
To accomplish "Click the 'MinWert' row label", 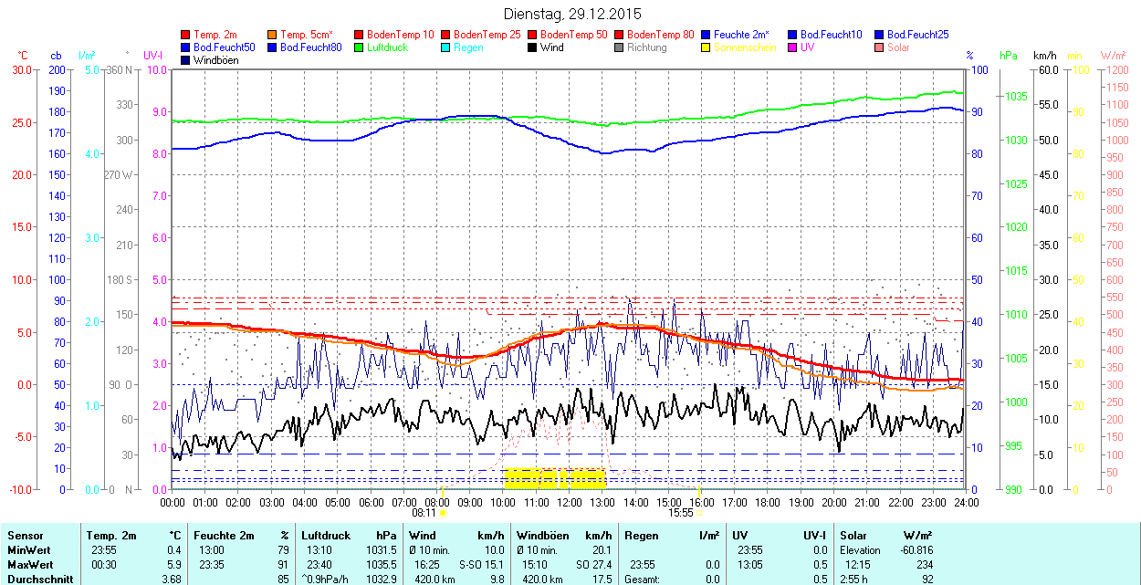I will click(x=27, y=550).
